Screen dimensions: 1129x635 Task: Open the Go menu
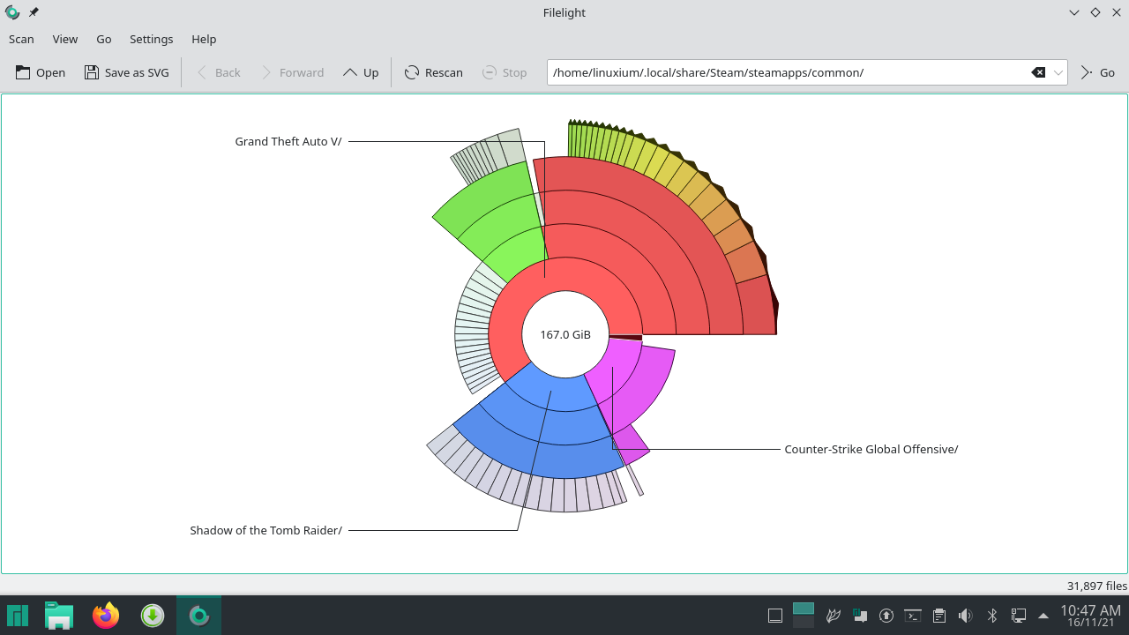pyautogui.click(x=104, y=39)
